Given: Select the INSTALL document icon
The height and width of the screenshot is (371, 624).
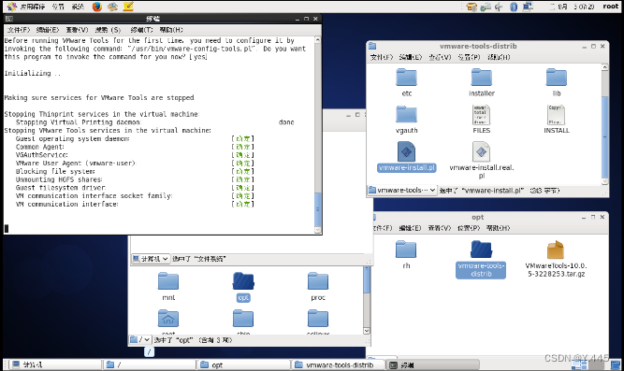Looking at the screenshot, I should pyautogui.click(x=556, y=115).
